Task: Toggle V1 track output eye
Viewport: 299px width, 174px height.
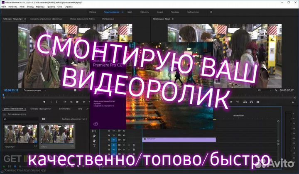Action: [x=124, y=140]
